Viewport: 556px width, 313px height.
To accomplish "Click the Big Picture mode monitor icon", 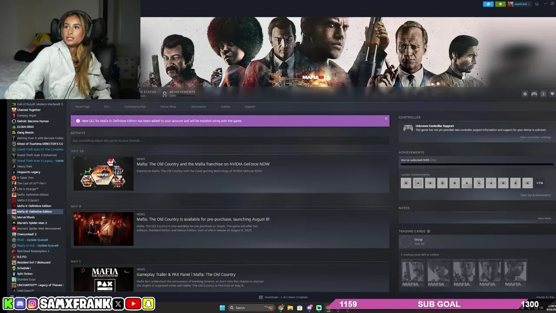I will coord(537,4).
